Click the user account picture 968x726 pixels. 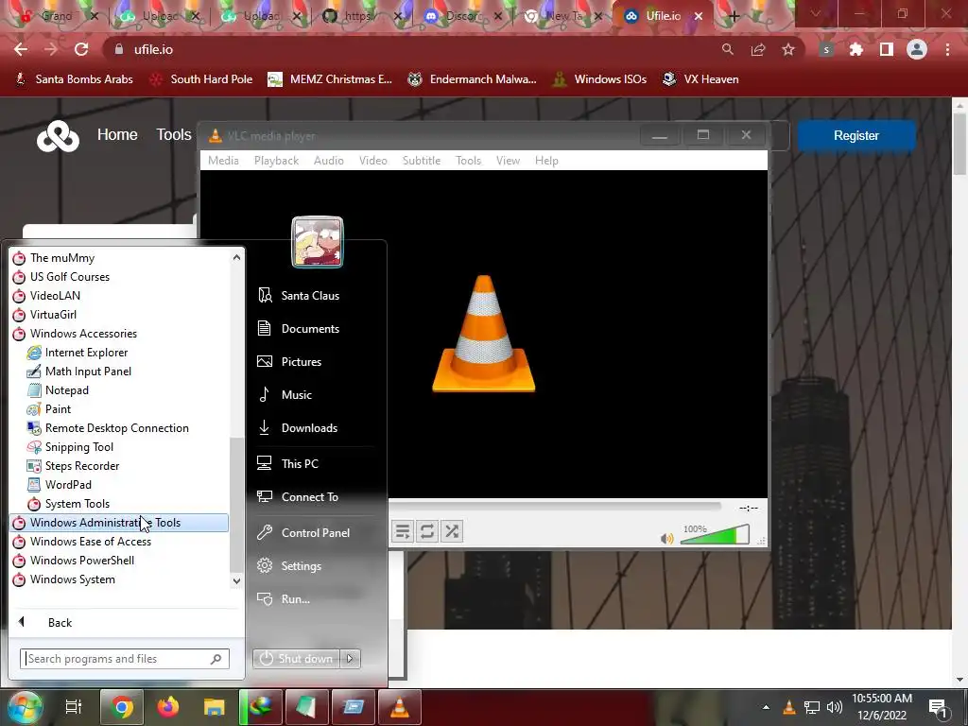(x=318, y=242)
